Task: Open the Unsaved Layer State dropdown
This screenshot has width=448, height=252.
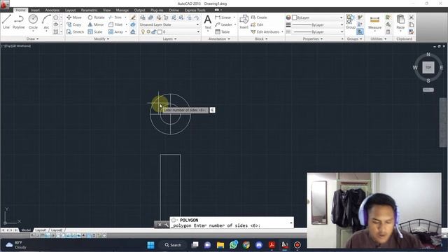Action: [x=169, y=24]
